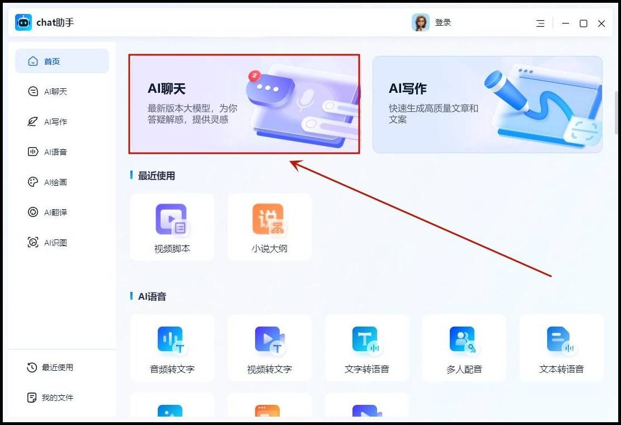Viewport: 621px width, 425px height.
Task: Launch the 音频转文字 tool
Action: [172, 341]
